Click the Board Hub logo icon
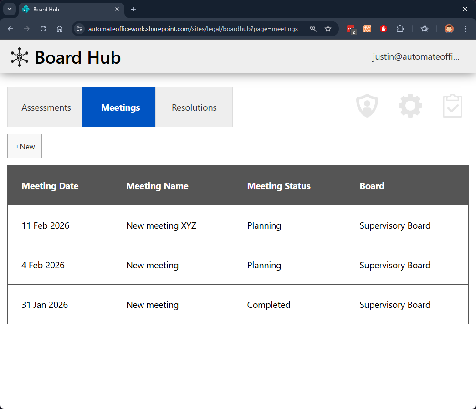Viewport: 476px width, 409px height. click(20, 57)
